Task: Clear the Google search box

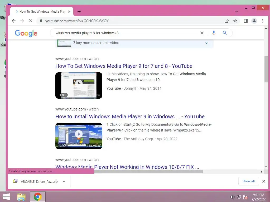Action: pyautogui.click(x=202, y=33)
